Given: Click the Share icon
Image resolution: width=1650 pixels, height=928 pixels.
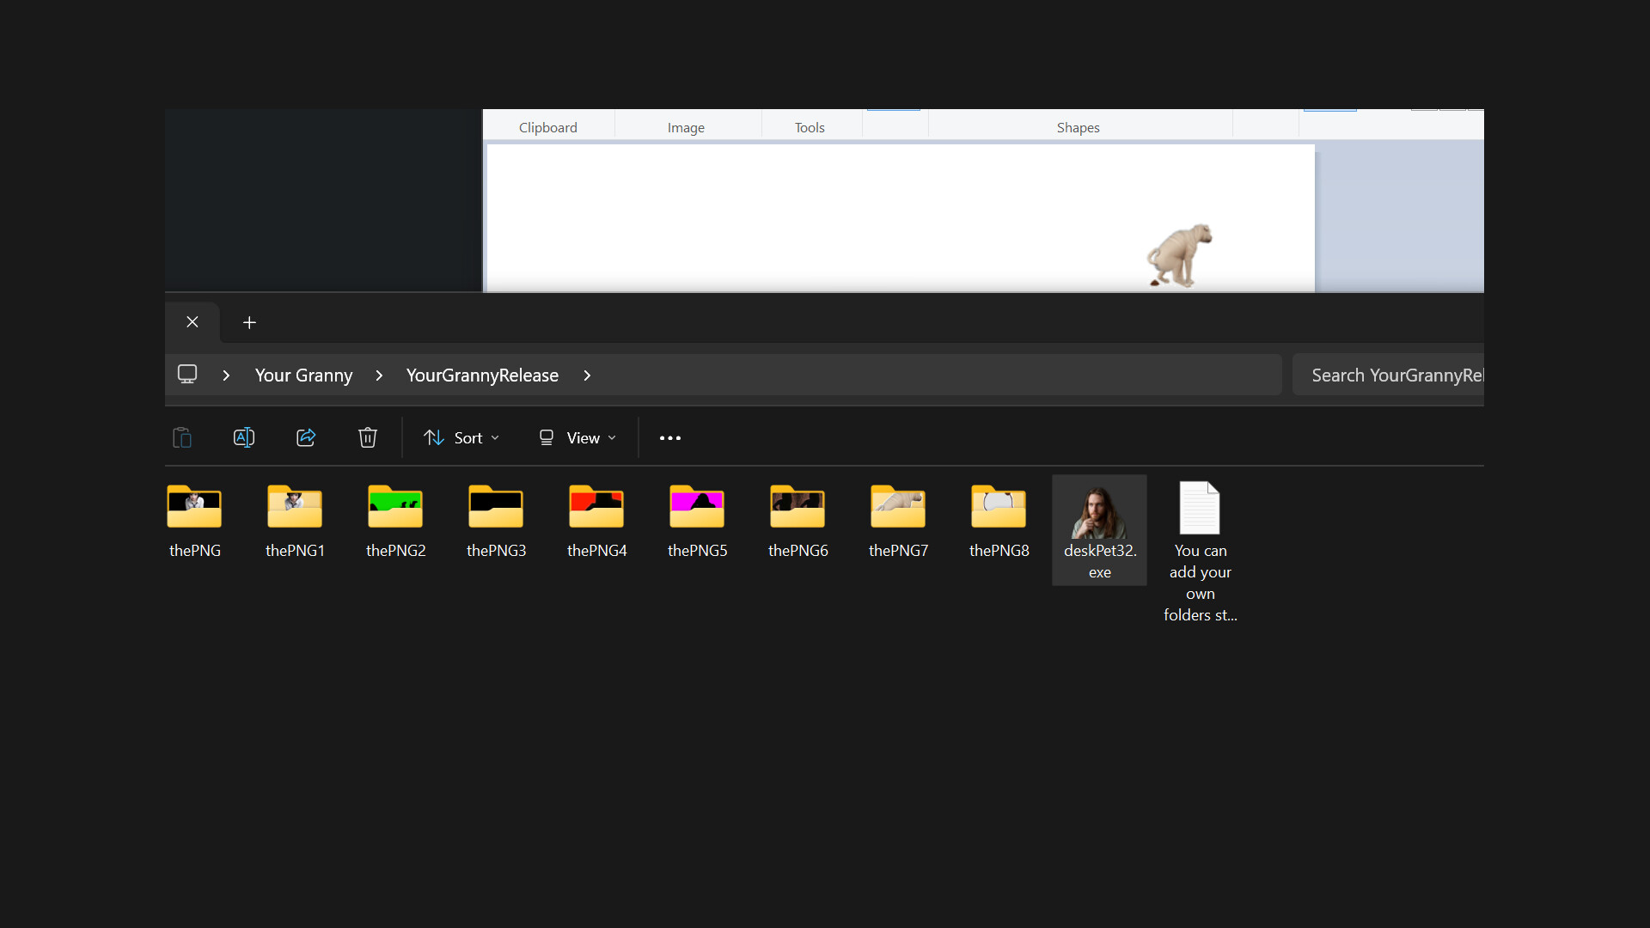Looking at the screenshot, I should tap(306, 437).
